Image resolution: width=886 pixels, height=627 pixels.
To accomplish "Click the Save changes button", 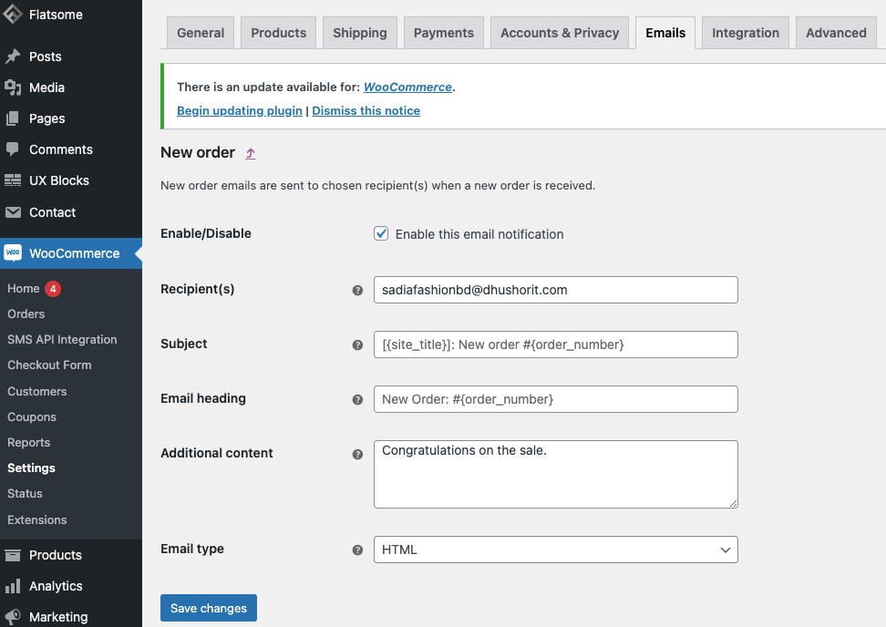I will tap(208, 608).
